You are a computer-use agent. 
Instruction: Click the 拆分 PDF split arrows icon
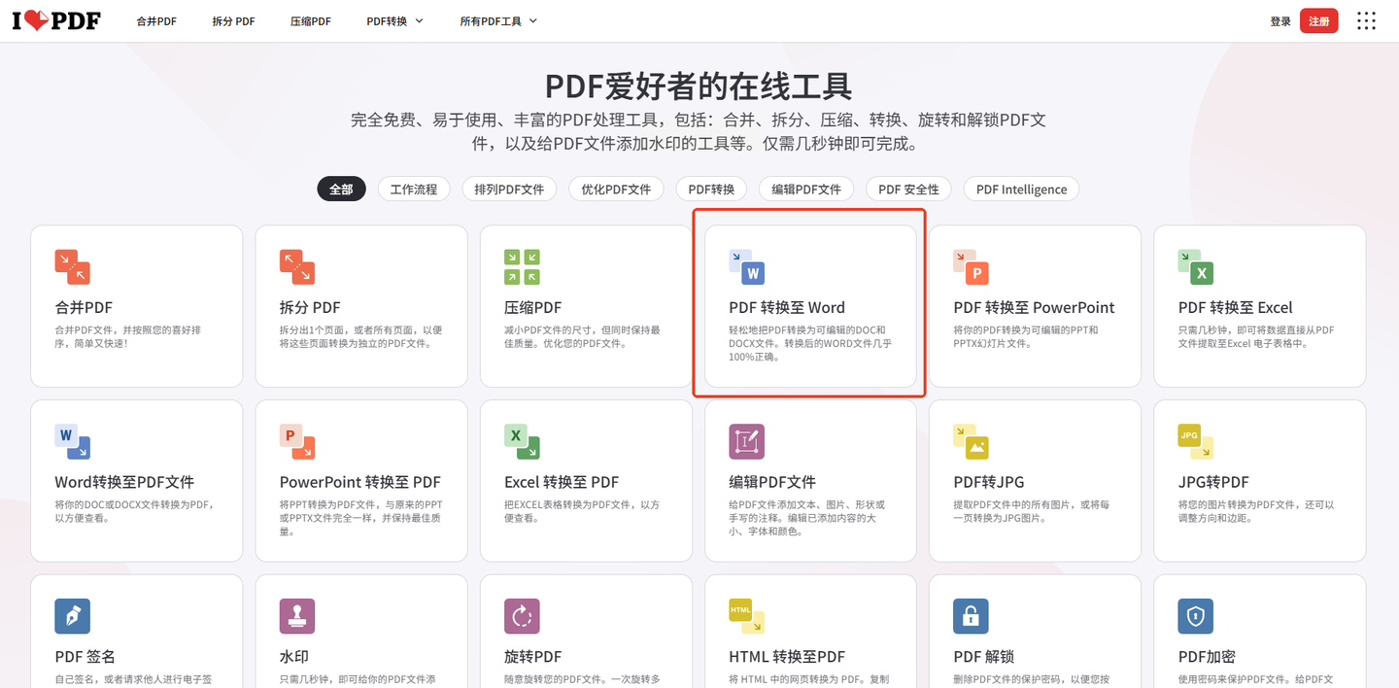[296, 266]
